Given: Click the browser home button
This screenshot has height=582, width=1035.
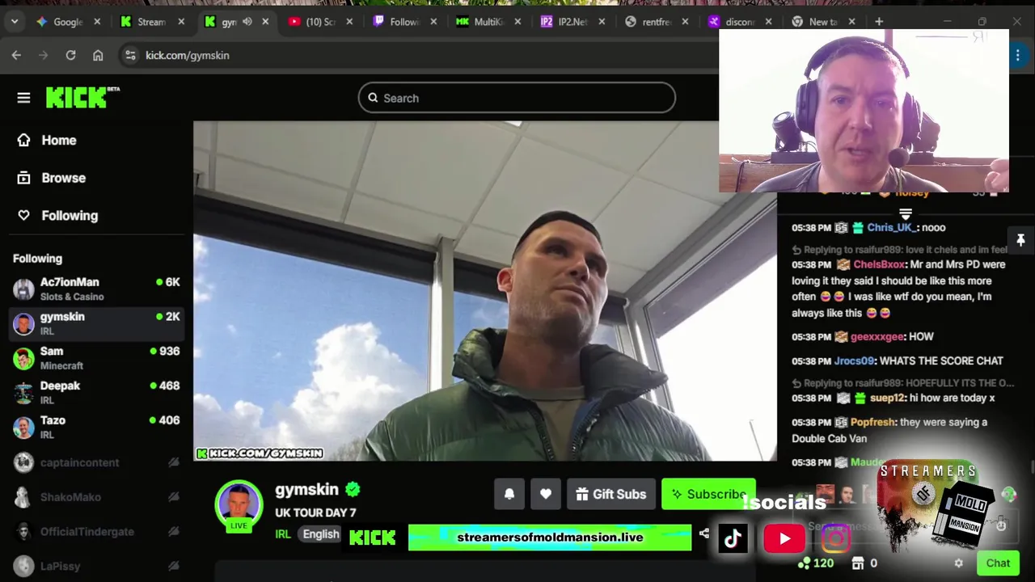Looking at the screenshot, I should (98, 55).
